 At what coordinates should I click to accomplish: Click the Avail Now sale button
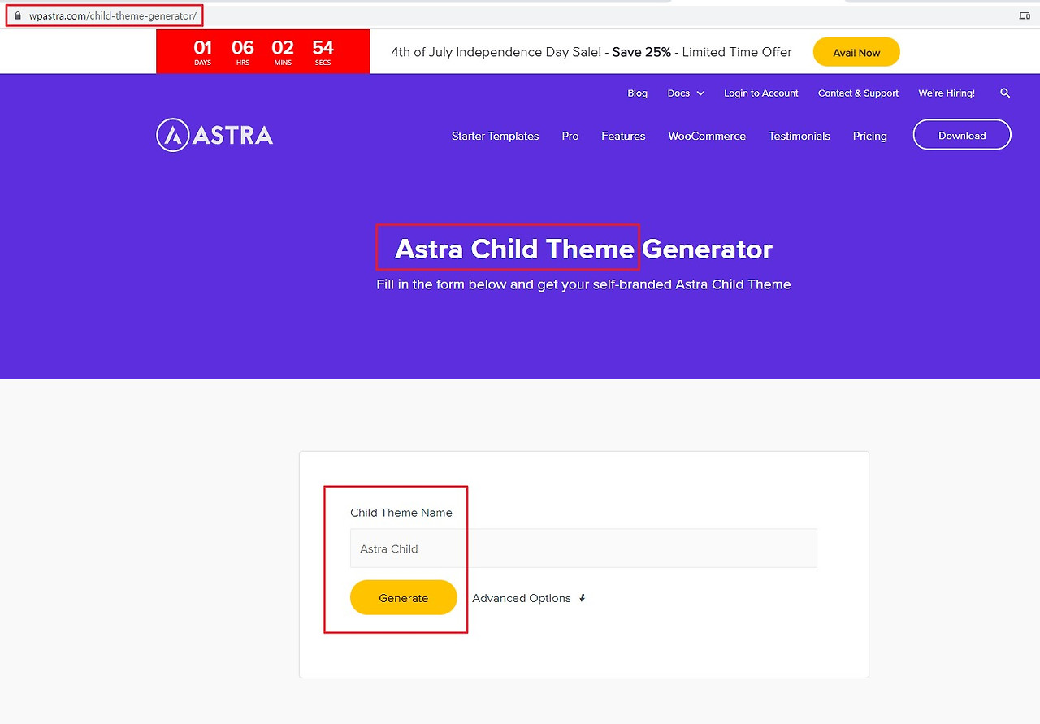tap(856, 51)
